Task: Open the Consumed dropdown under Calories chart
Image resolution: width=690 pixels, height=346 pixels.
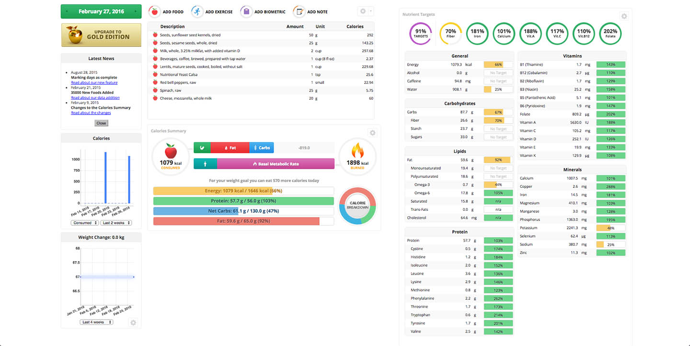Action: 85,223
